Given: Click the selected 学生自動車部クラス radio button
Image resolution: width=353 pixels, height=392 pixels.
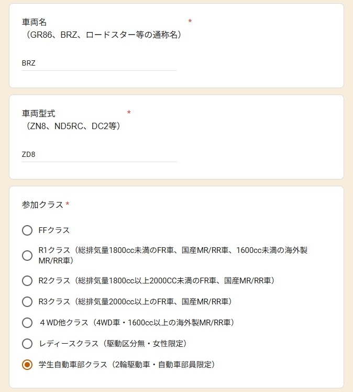Looking at the screenshot, I should pos(27,365).
